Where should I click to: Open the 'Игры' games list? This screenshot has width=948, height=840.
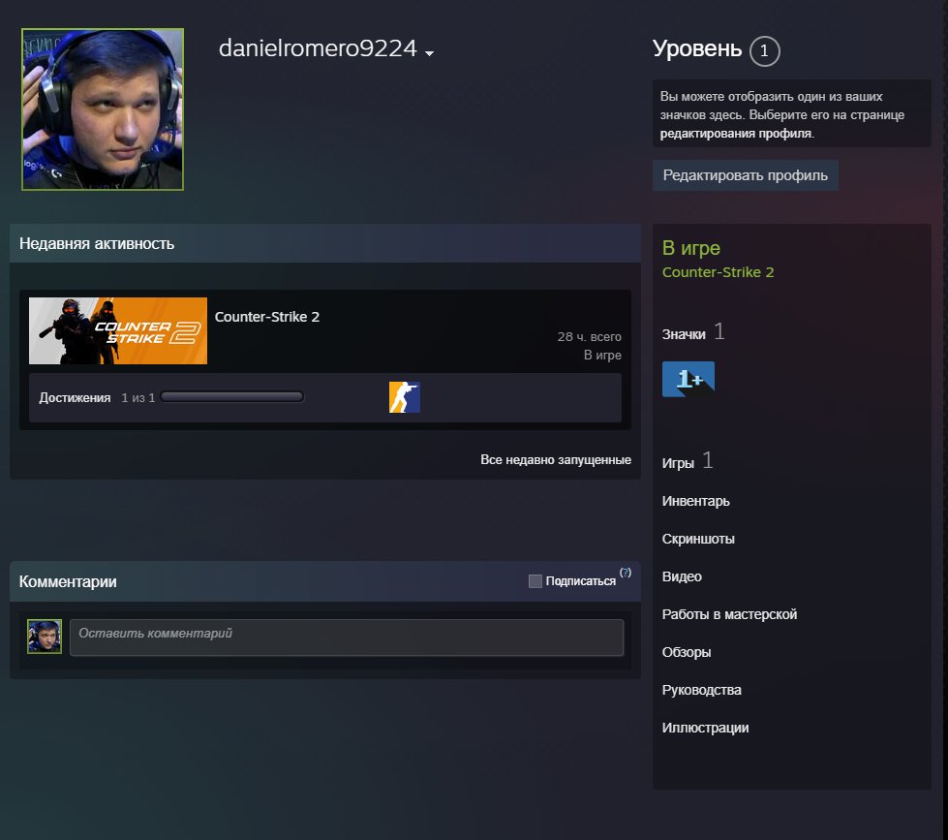(678, 463)
